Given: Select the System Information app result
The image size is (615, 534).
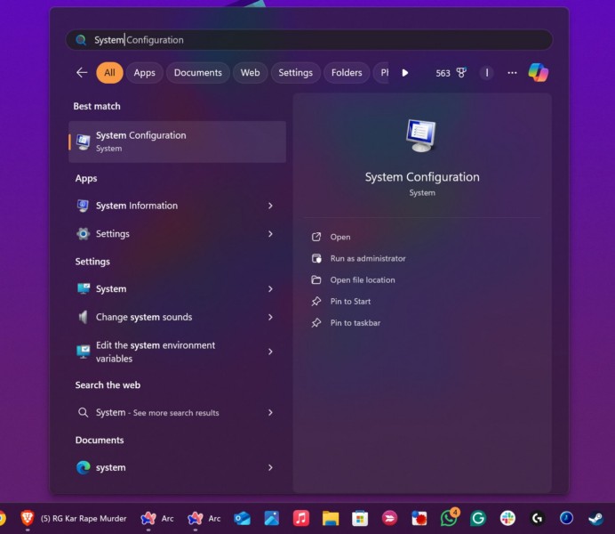Looking at the screenshot, I should (177, 206).
